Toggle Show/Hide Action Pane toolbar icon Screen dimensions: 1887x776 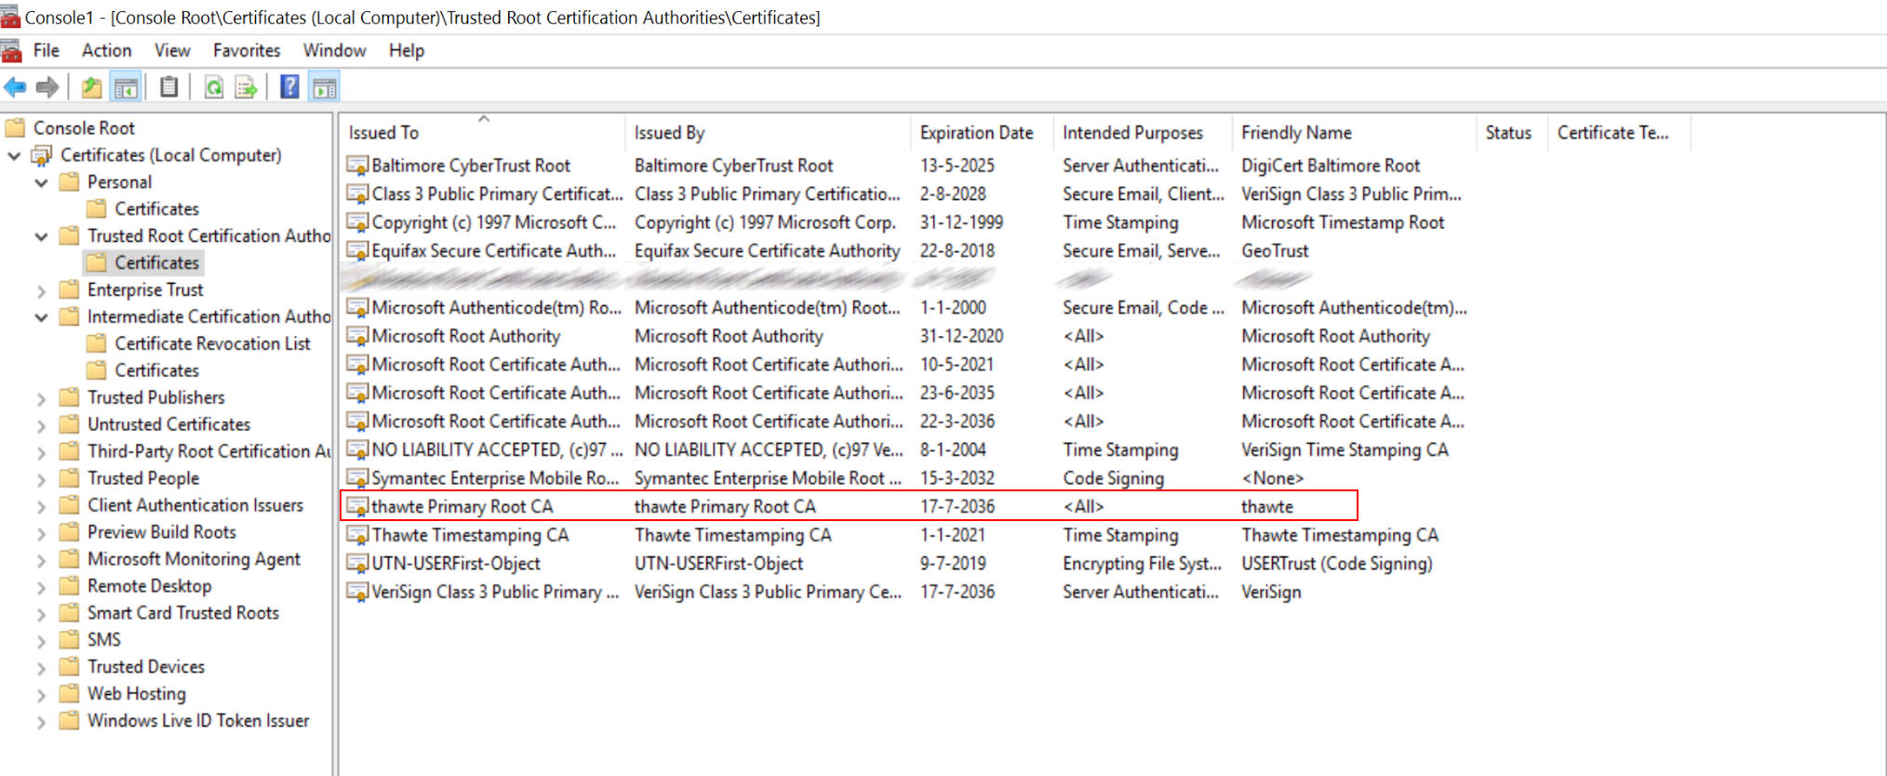tap(324, 87)
